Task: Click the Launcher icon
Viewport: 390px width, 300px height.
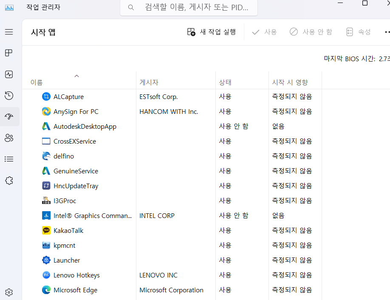Action: [46, 260]
